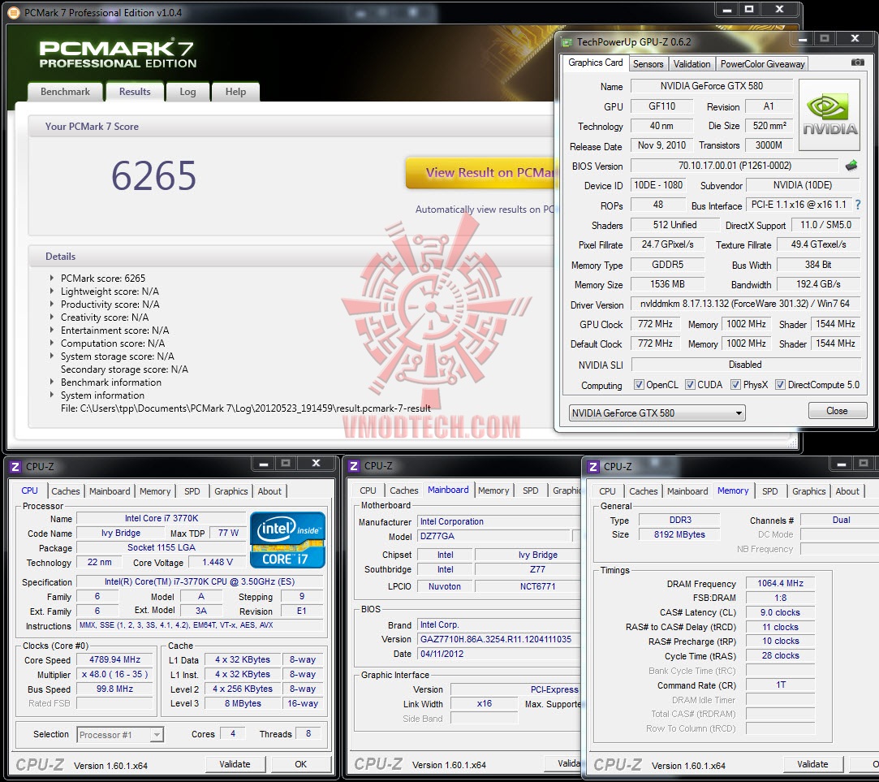Viewport: 879px width, 782px height.
Task: Click the Driver Version field in GPU-Z
Action: tap(745, 304)
